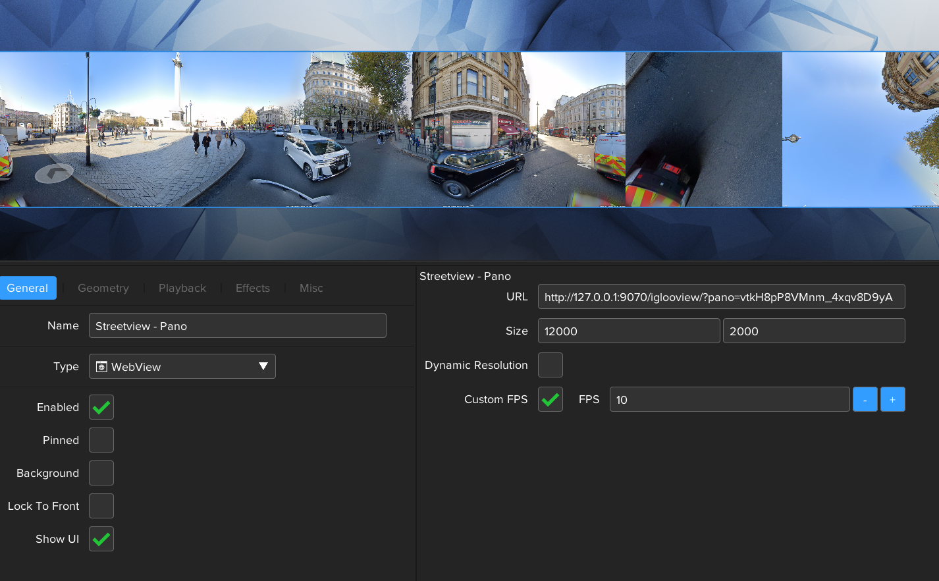Enable the Background option
This screenshot has width=939, height=581.
click(101, 472)
